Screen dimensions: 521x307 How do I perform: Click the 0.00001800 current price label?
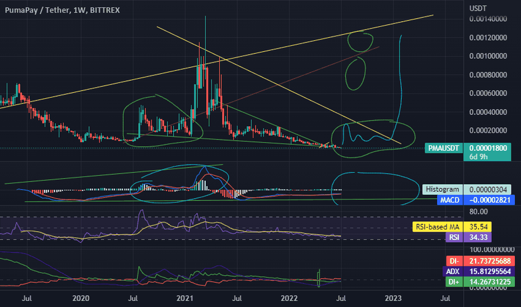pyautogui.click(x=487, y=148)
